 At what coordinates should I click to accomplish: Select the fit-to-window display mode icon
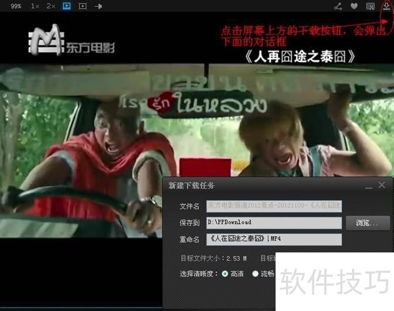[66, 6]
